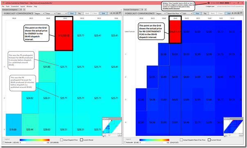
Task: Click the time-travel clock icon in title bar
Action: pyautogui.click(x=209, y=3)
